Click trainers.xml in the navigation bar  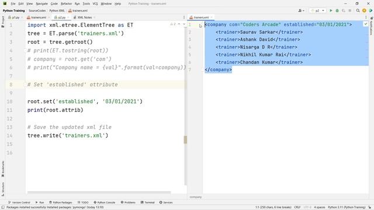tap(78, 10)
